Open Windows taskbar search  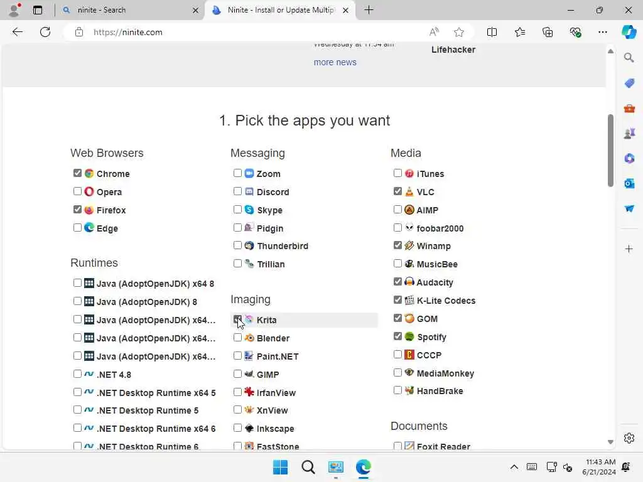[x=308, y=467]
